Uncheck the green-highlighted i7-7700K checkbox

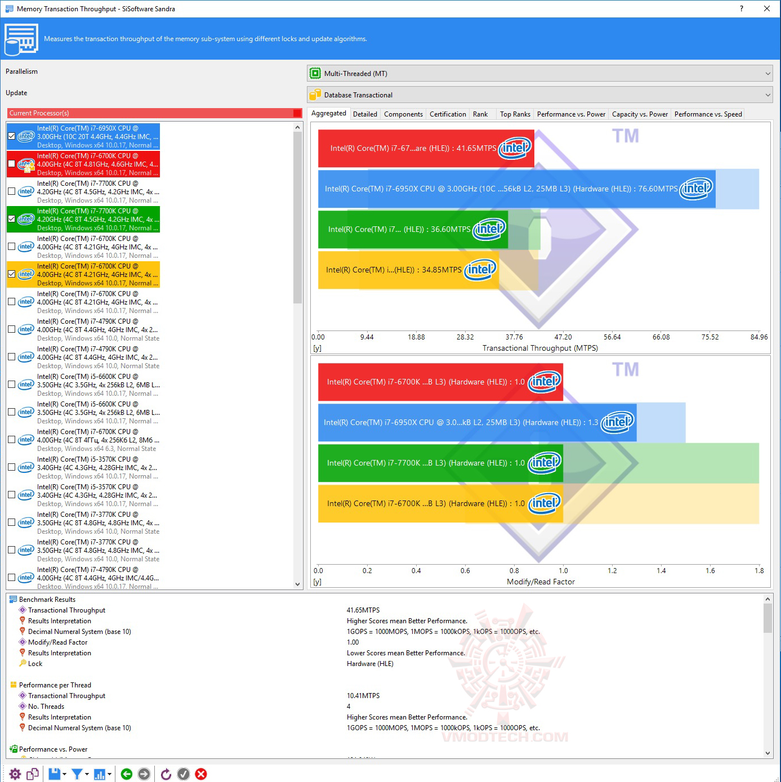tap(12, 219)
